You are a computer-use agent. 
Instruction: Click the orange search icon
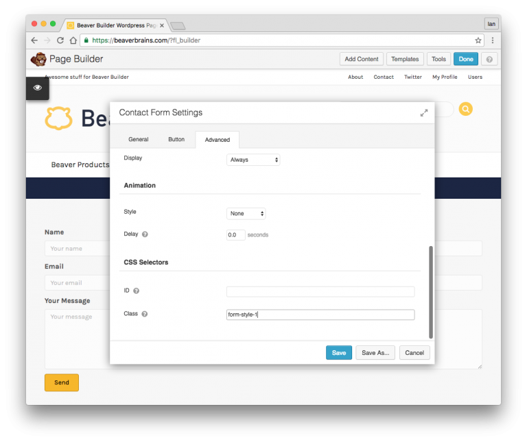point(465,109)
